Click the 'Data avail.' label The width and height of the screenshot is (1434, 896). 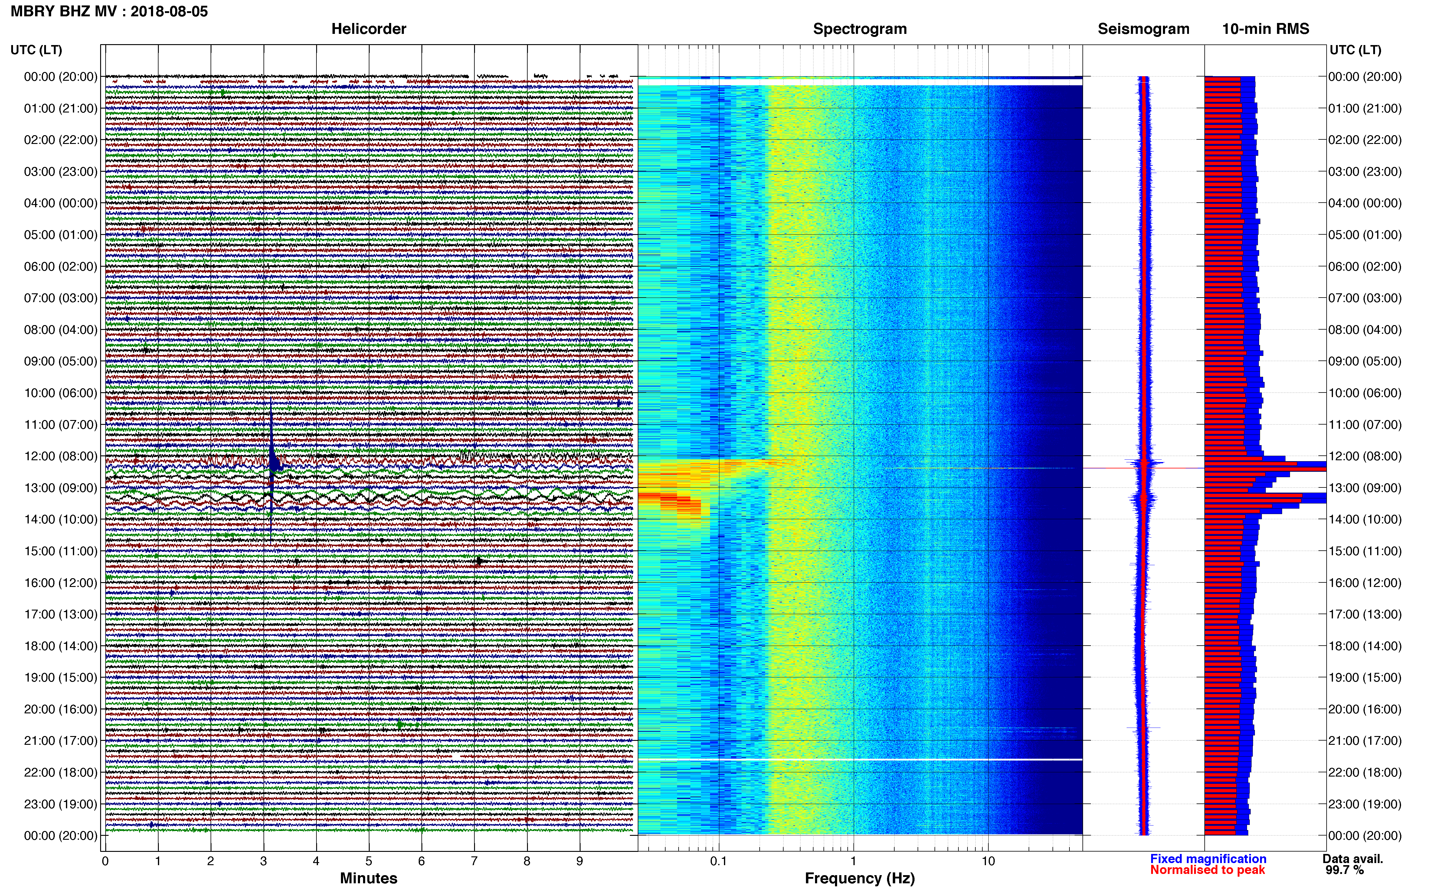(x=1353, y=859)
